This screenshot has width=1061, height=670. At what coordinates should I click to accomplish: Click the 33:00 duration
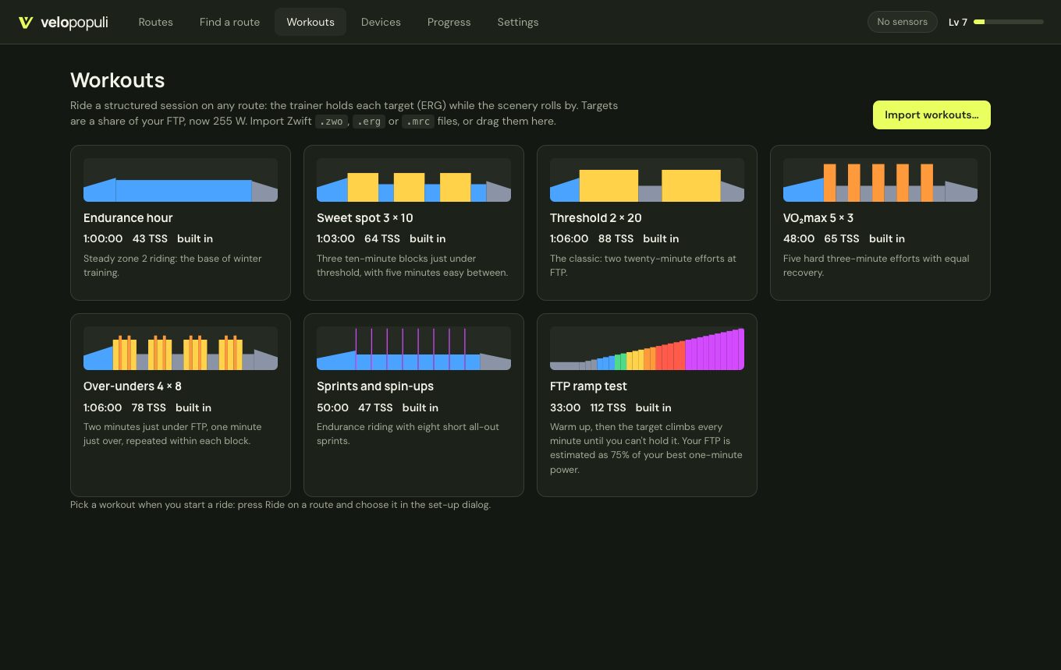pyautogui.click(x=566, y=407)
